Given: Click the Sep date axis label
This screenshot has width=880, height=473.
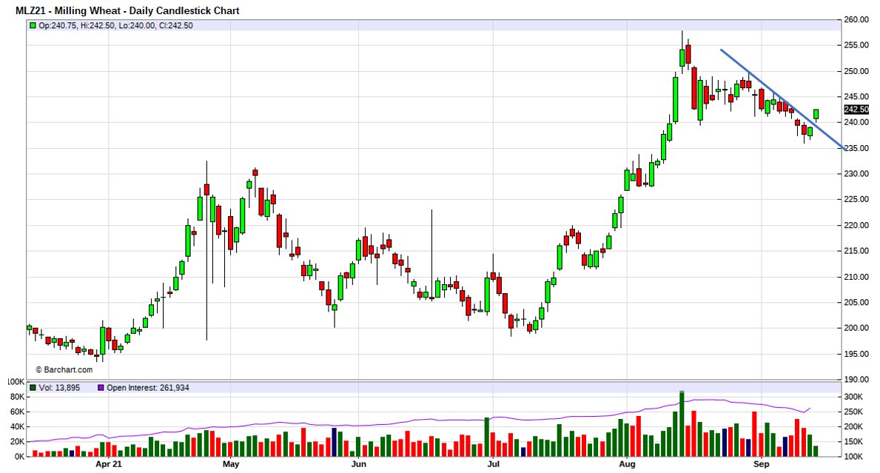Looking at the screenshot, I should click(x=762, y=465).
